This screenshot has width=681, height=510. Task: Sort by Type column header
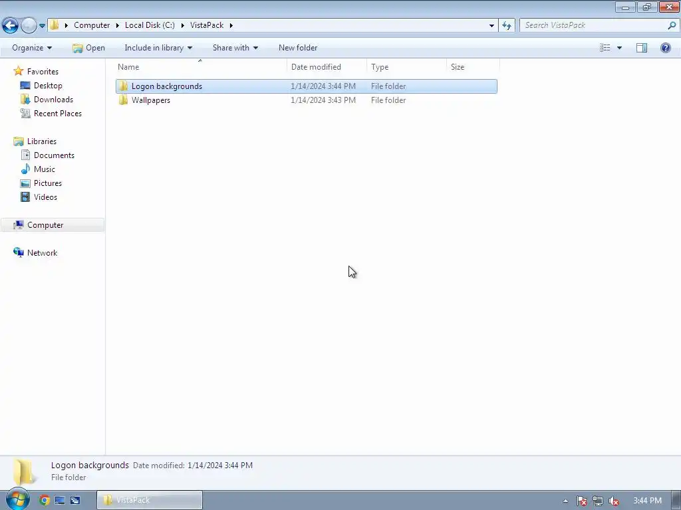[x=406, y=67]
